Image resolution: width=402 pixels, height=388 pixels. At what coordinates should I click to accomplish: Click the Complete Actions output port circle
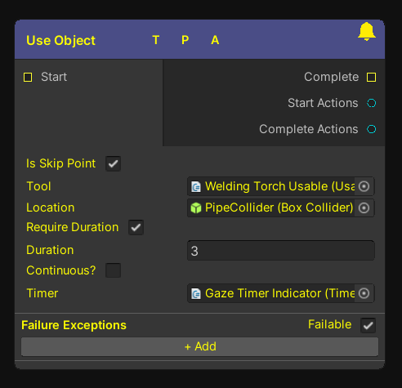coord(371,129)
